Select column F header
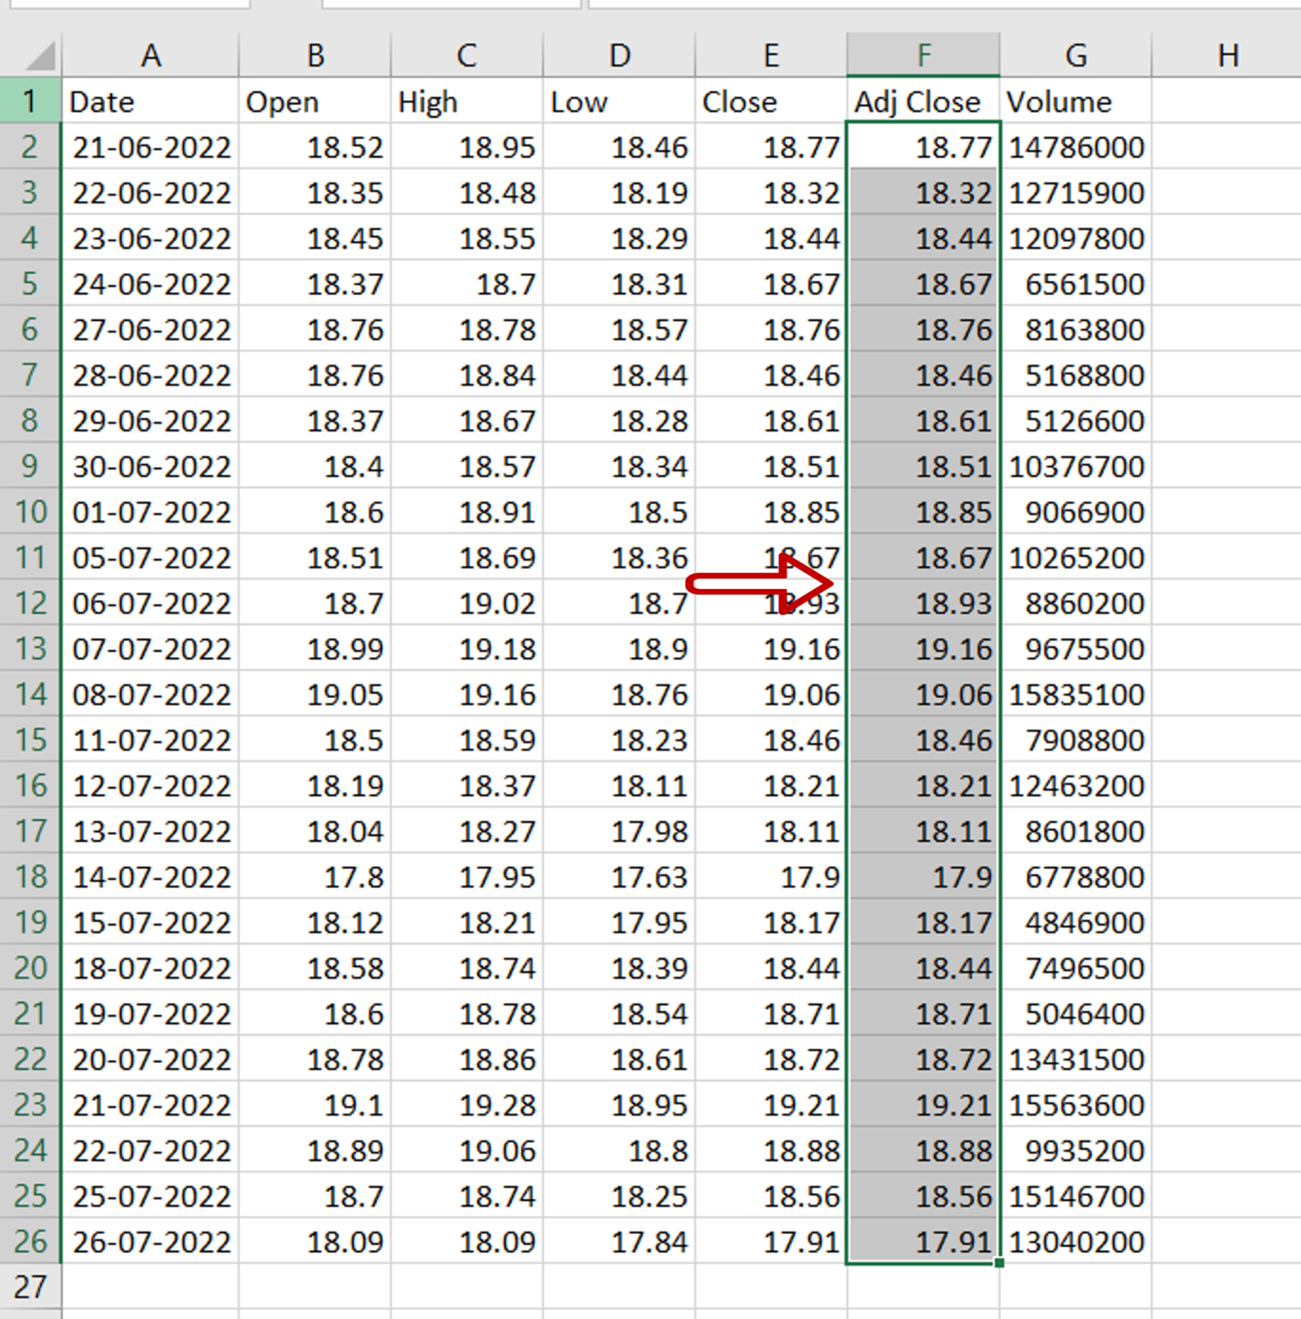The image size is (1301, 1319). (923, 55)
